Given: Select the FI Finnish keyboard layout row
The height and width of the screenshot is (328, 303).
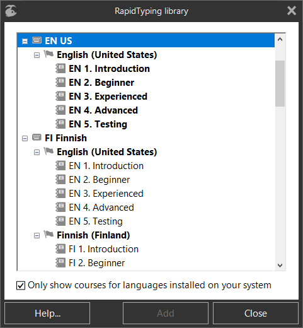Looking at the screenshot, I should coord(66,138).
